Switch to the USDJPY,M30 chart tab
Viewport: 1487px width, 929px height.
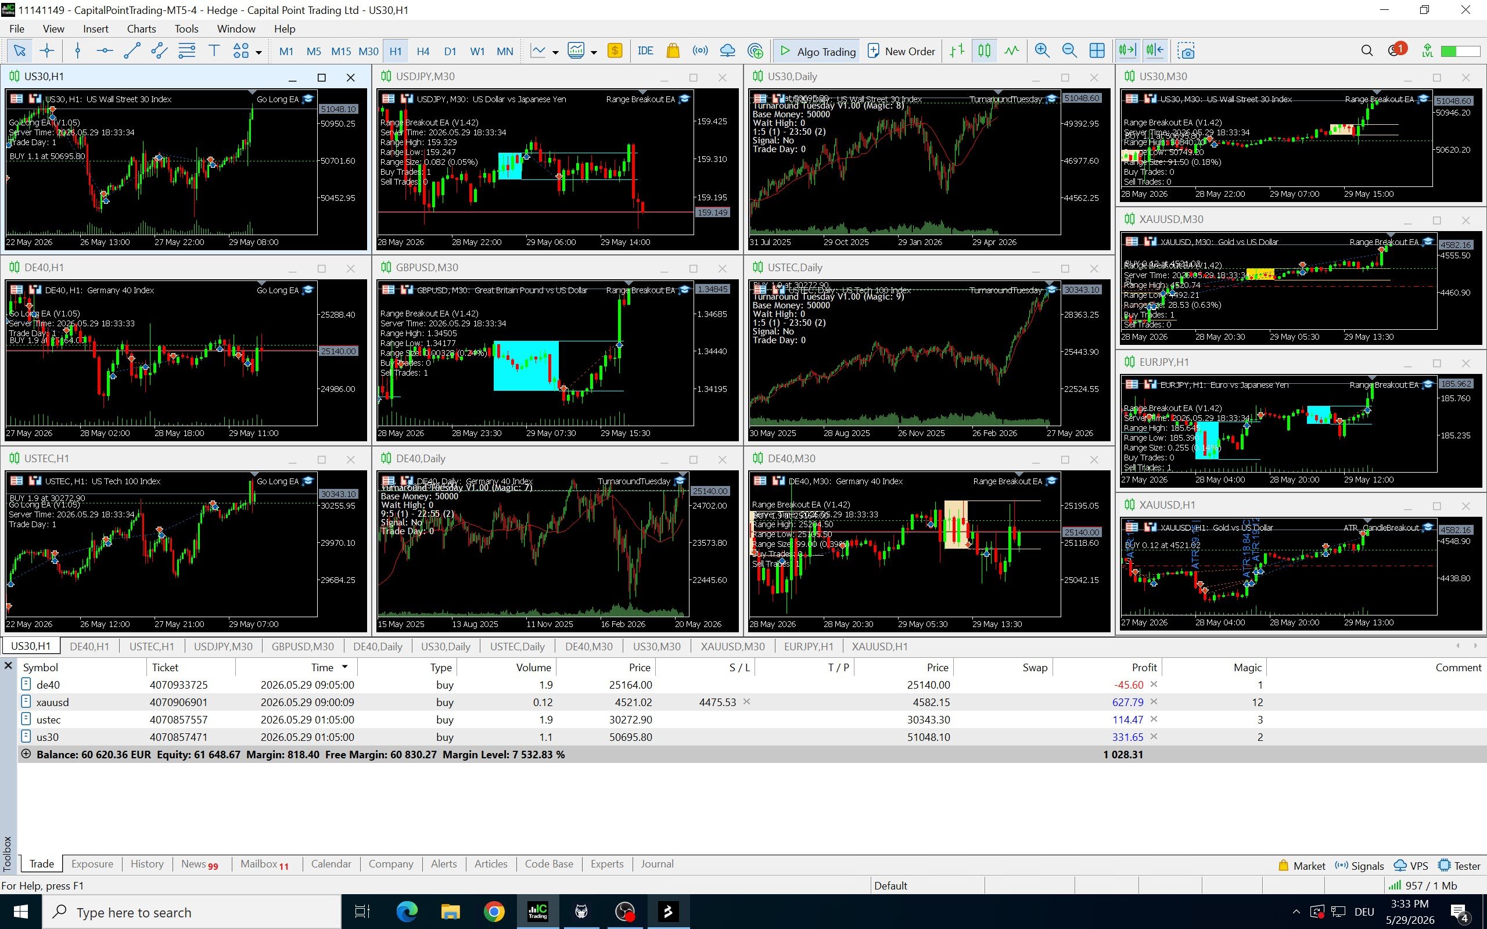pyautogui.click(x=223, y=646)
